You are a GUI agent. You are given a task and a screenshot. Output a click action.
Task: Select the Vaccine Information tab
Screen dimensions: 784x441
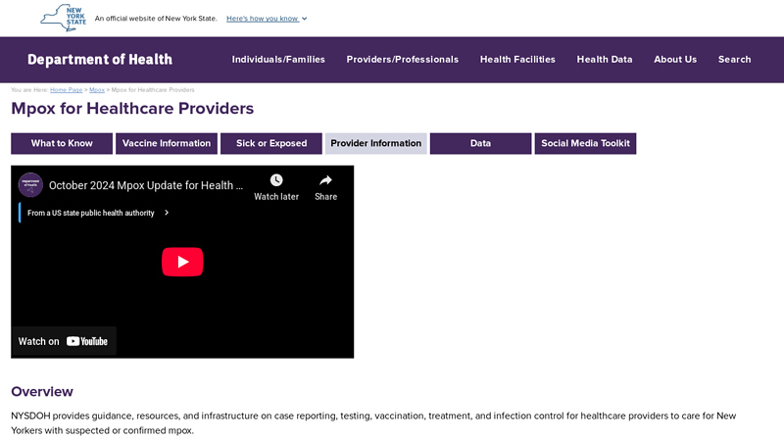tap(167, 143)
